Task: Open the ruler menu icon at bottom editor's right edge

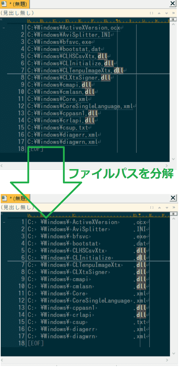Action: (x=173, y=214)
